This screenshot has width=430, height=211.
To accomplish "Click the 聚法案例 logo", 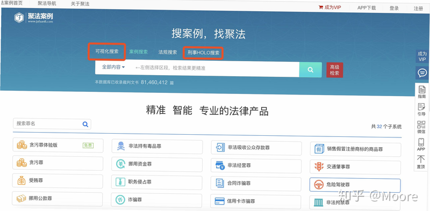I will click(x=33, y=18).
